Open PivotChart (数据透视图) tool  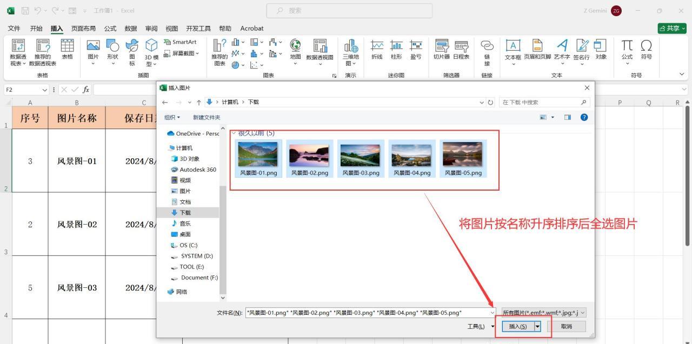320,52
